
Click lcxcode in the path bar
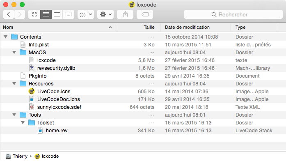[47, 156]
